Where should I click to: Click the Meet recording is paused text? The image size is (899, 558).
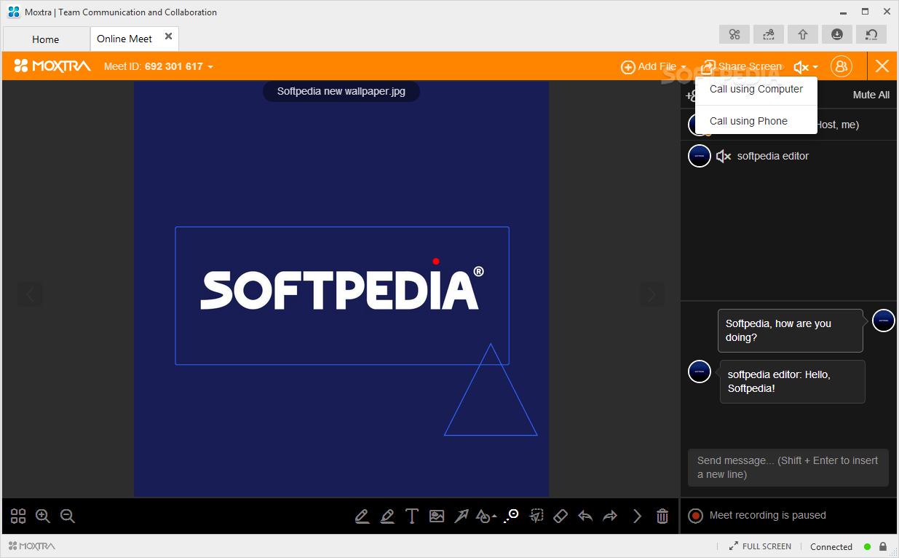click(x=768, y=515)
